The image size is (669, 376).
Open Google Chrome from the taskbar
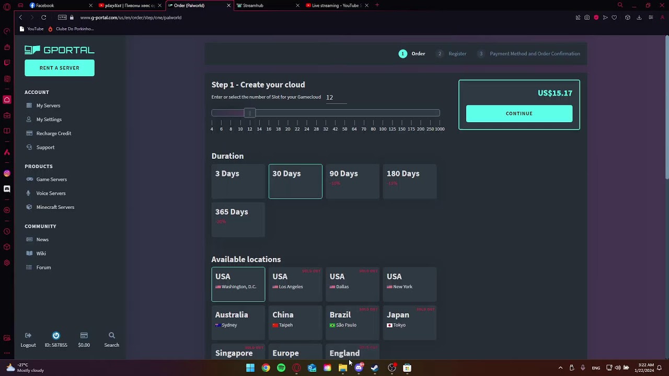click(x=266, y=368)
